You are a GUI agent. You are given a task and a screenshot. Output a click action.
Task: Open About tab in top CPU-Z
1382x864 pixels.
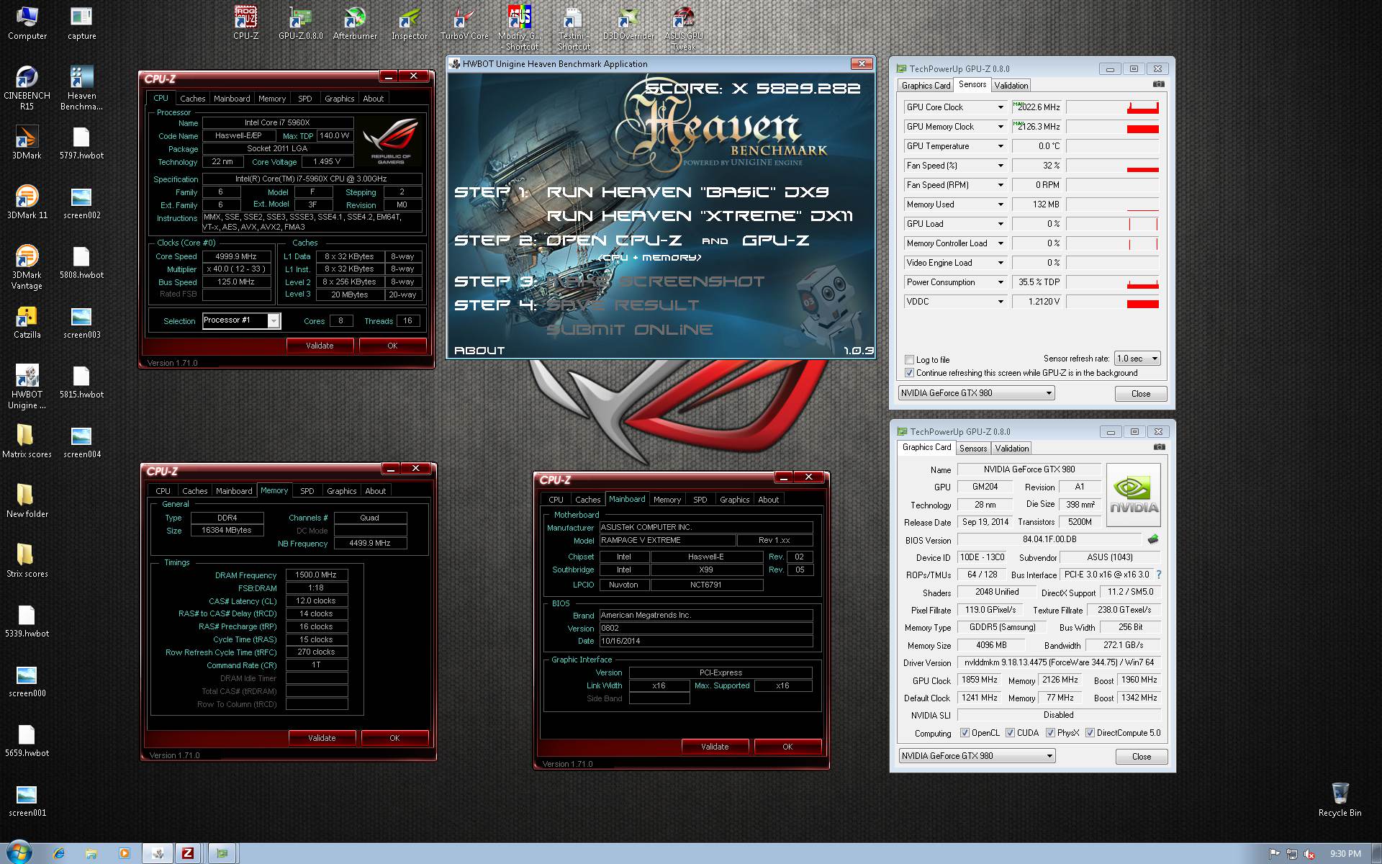click(373, 99)
